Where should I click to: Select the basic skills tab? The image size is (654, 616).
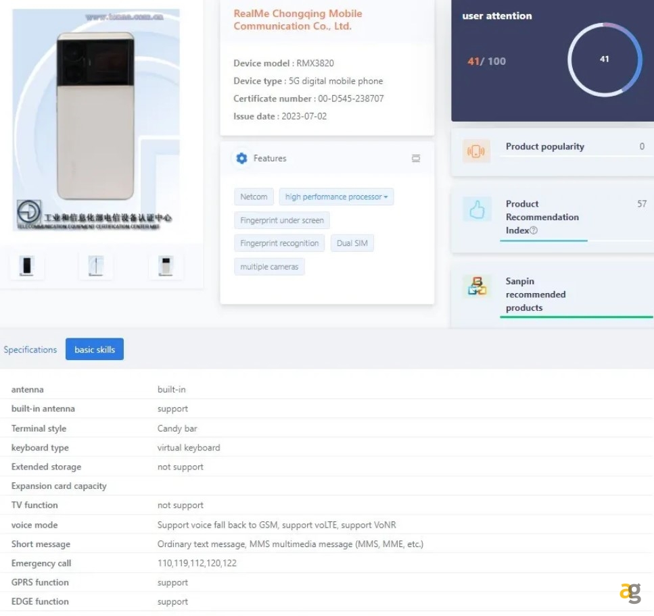click(x=94, y=349)
